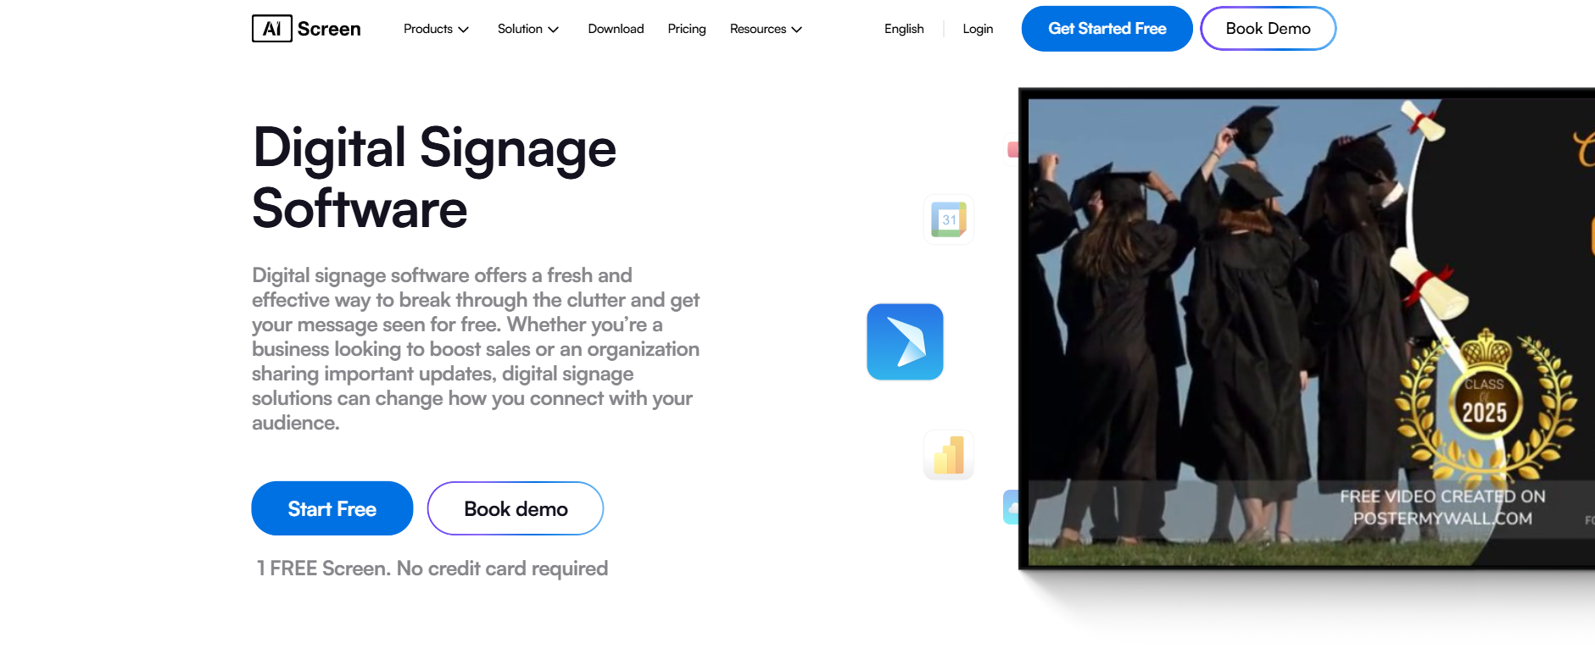
Task: Click the Google Calendar app icon
Action: 949,219
